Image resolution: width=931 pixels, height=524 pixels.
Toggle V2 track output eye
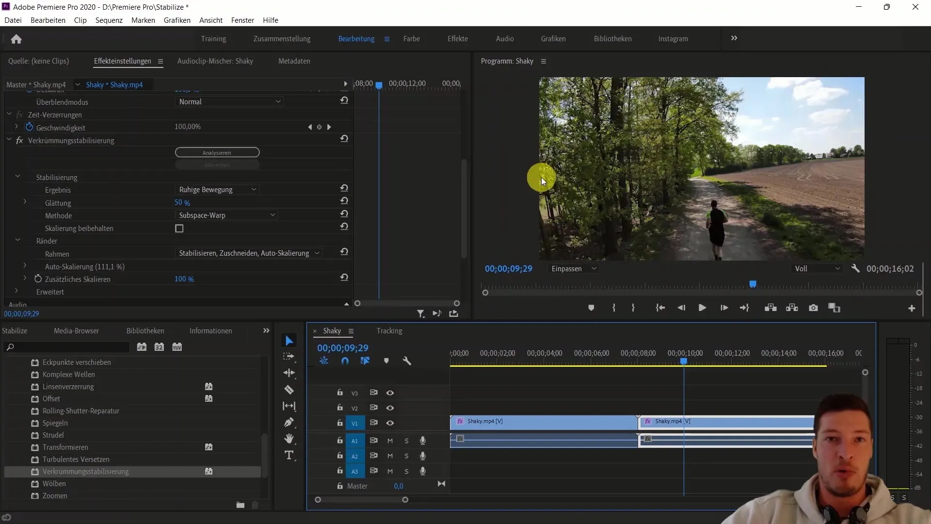(390, 408)
